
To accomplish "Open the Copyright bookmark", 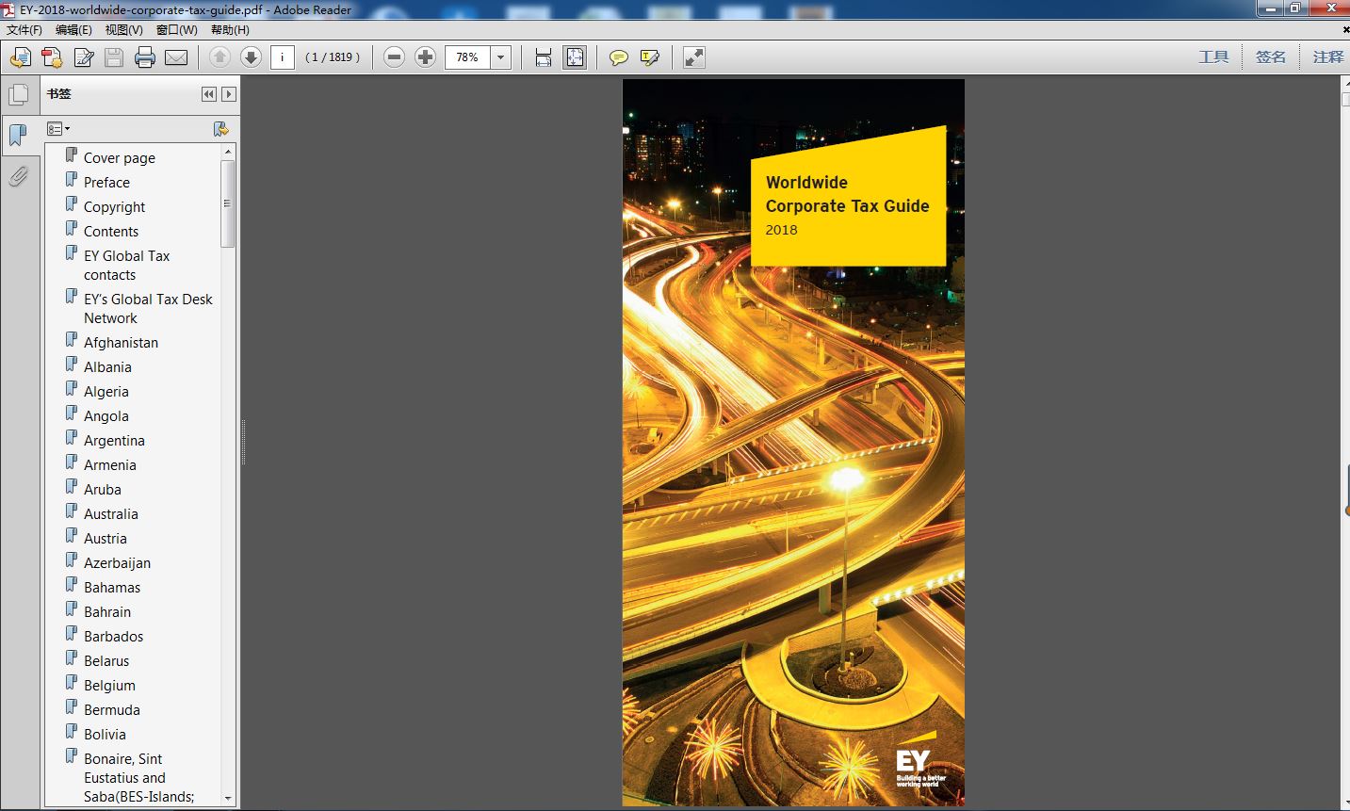I will coord(114,207).
